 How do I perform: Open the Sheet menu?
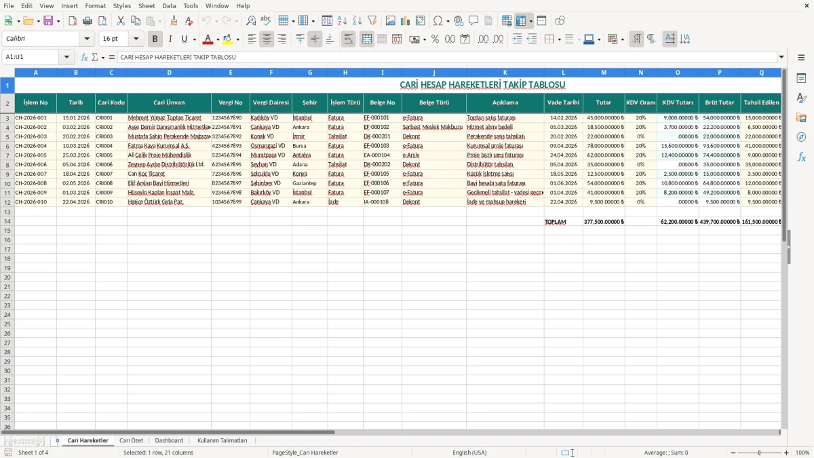point(147,5)
